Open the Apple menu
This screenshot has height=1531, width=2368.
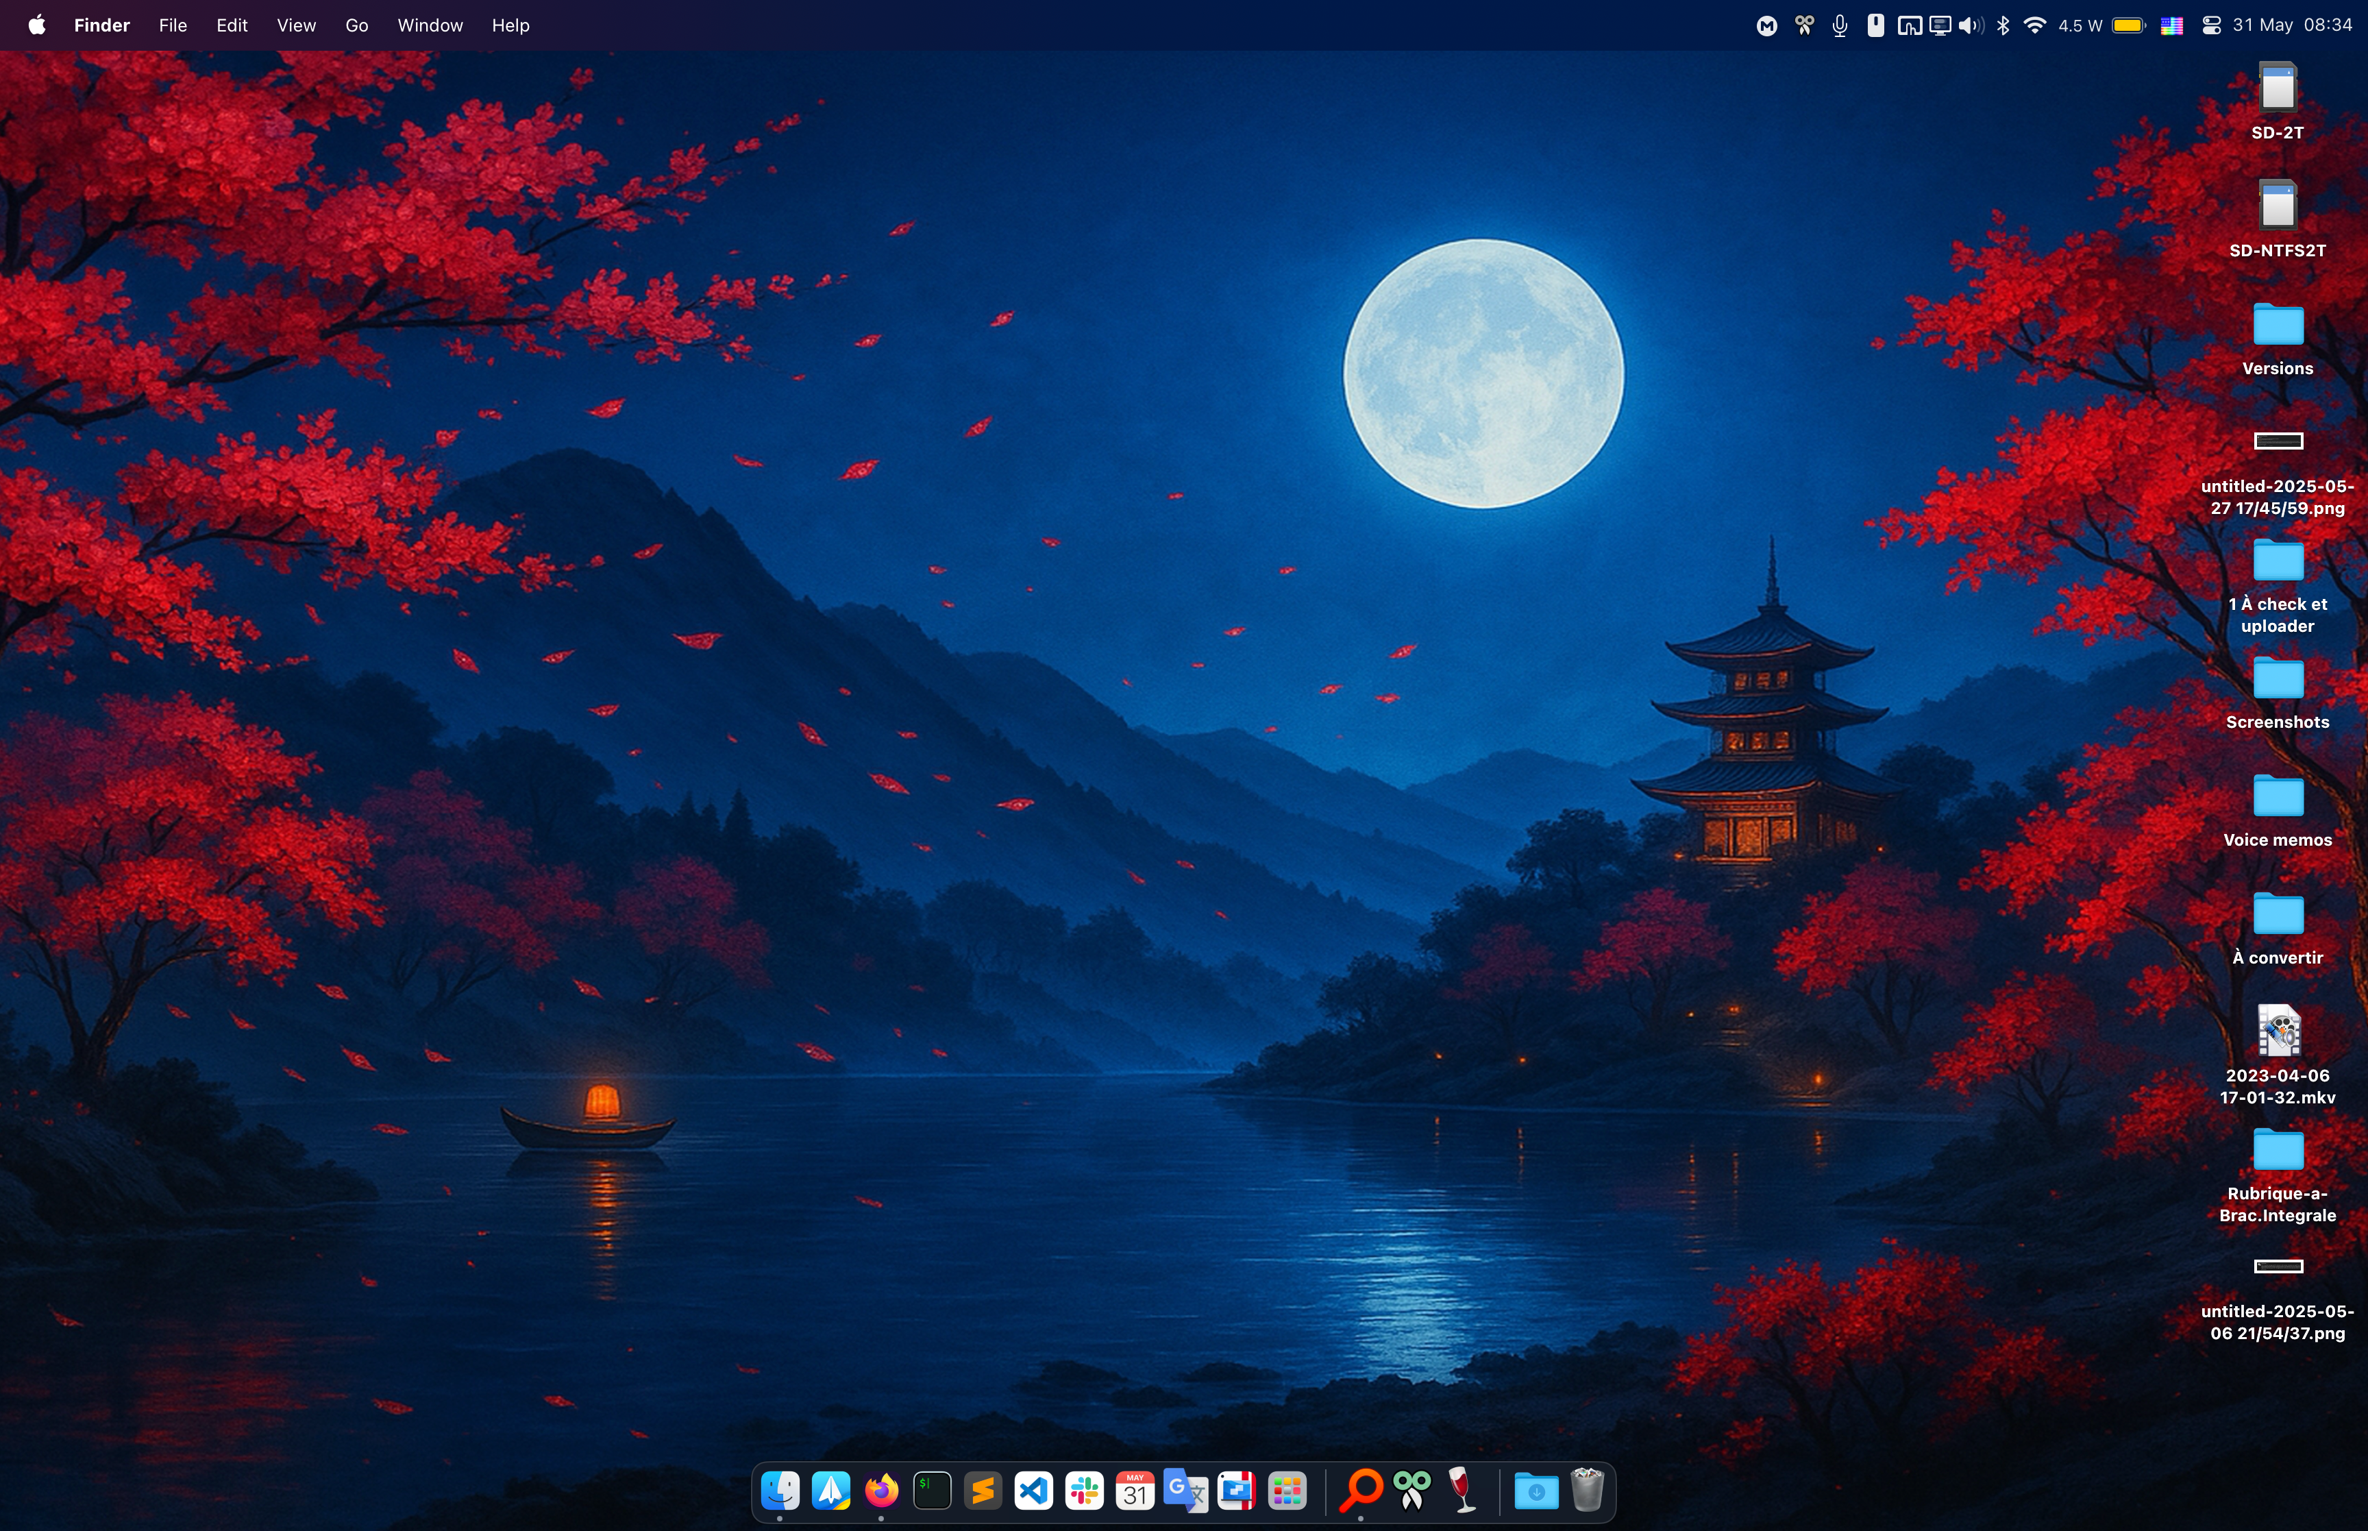click(x=37, y=26)
